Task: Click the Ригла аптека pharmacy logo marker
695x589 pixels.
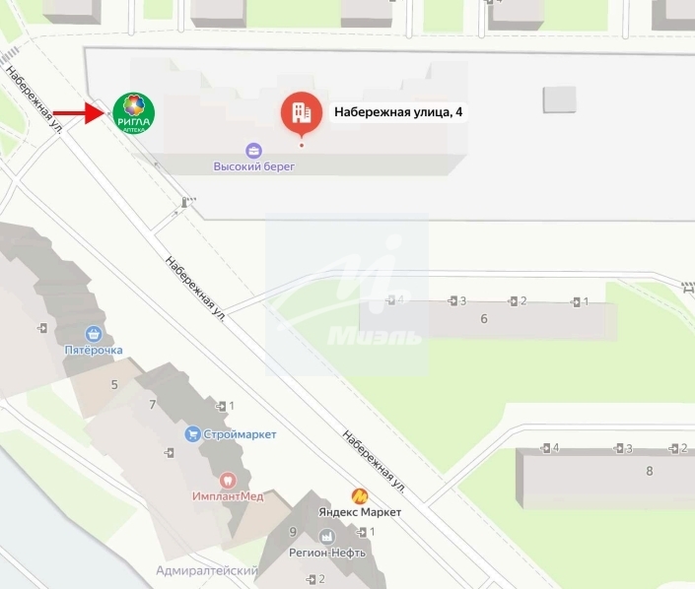Action: click(x=133, y=112)
